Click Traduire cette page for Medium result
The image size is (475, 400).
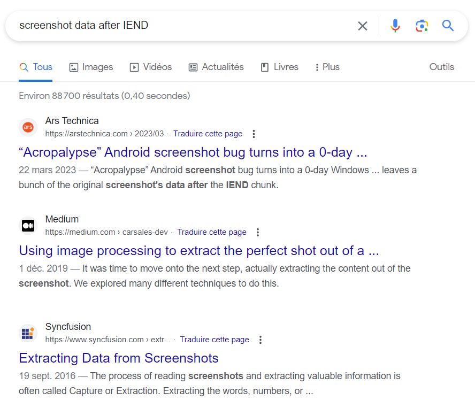point(212,233)
